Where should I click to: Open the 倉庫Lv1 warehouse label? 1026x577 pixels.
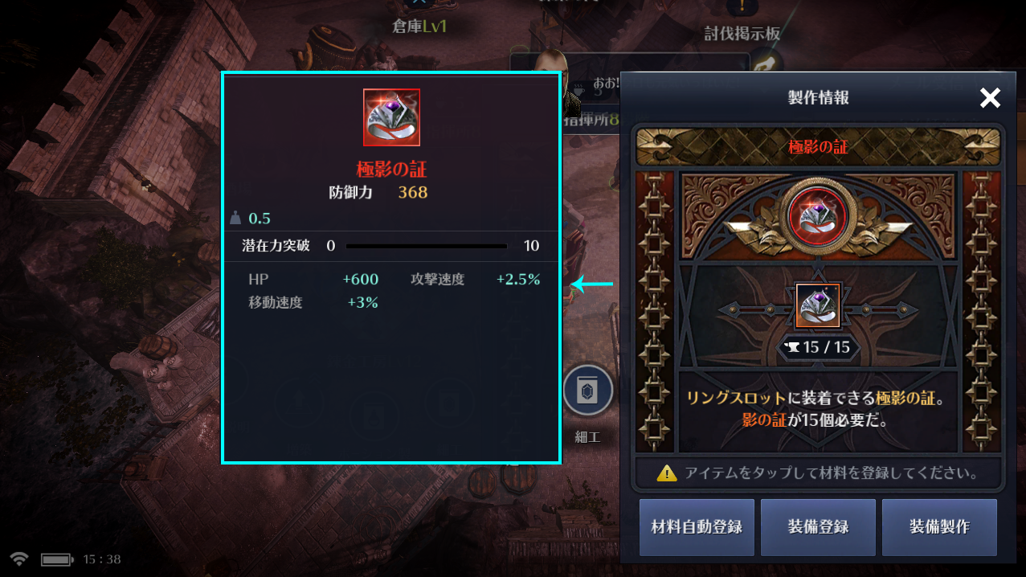click(419, 26)
